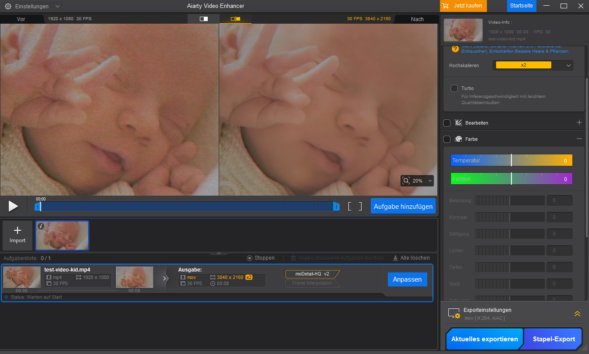
Task: Click the Exporteinstellungen monitor gear icon
Action: tap(454, 313)
